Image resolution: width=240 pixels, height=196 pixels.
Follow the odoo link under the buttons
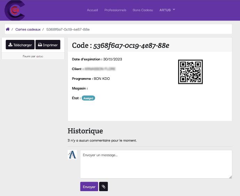click(x=40, y=56)
